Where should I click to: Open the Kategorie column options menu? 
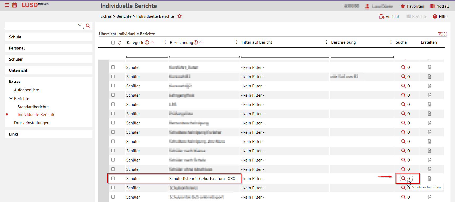pyautogui.click(x=165, y=42)
